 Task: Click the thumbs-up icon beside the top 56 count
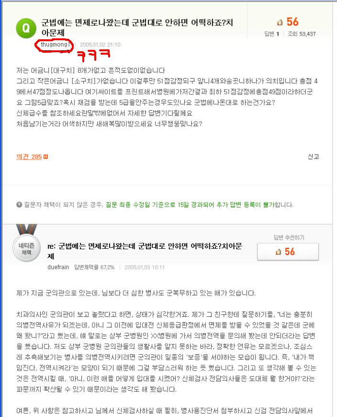pyautogui.click(x=280, y=23)
